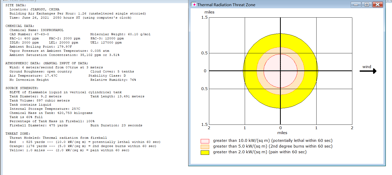Click the 'greater than 5.0 kW/(sq m)' legend text
The width and height of the screenshot is (392, 175).
click(x=273, y=146)
